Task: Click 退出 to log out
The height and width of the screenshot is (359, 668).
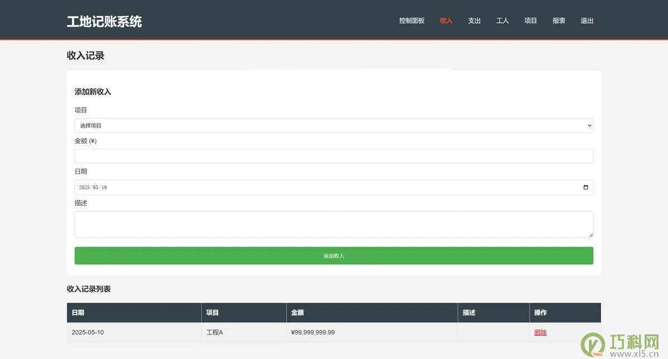Action: [587, 21]
